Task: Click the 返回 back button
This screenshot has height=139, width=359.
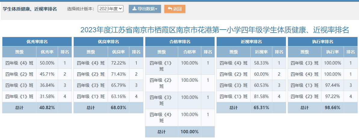Action: click(175, 9)
